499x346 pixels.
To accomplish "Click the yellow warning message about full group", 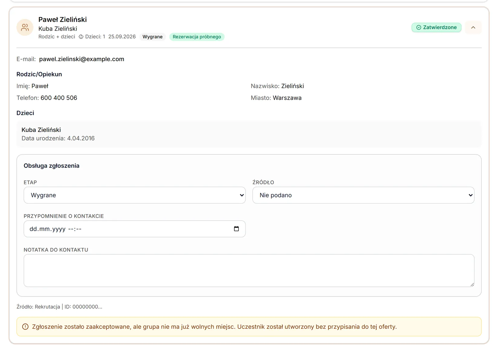I will point(249,327).
